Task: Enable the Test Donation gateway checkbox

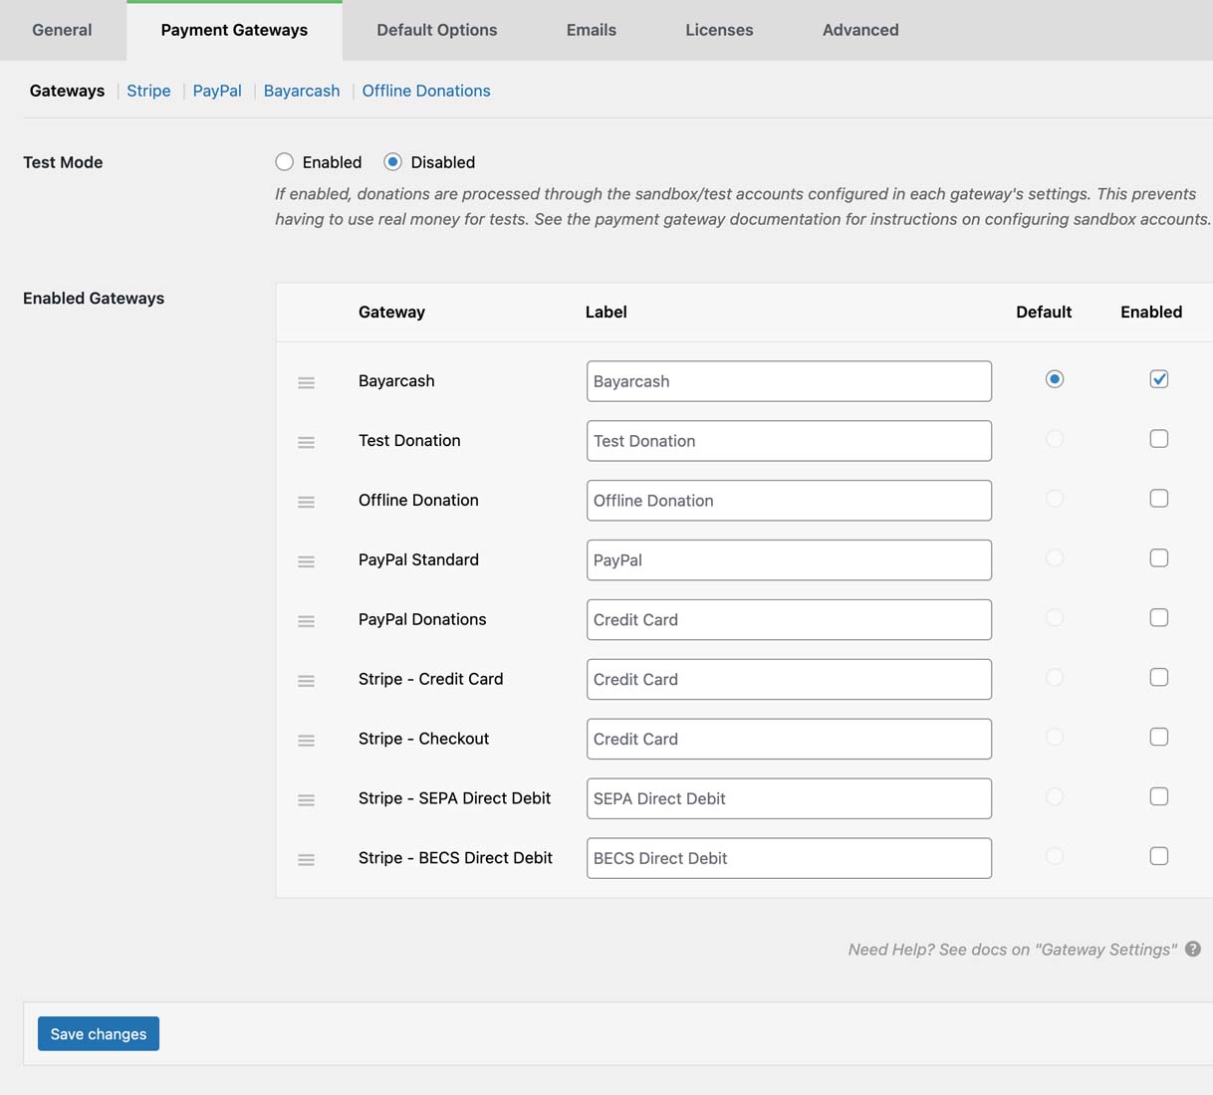Action: (x=1159, y=439)
